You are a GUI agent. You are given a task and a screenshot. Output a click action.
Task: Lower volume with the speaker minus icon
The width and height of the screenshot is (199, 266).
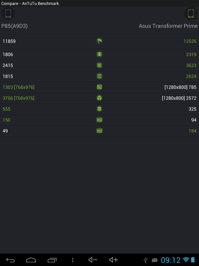[93, 260]
